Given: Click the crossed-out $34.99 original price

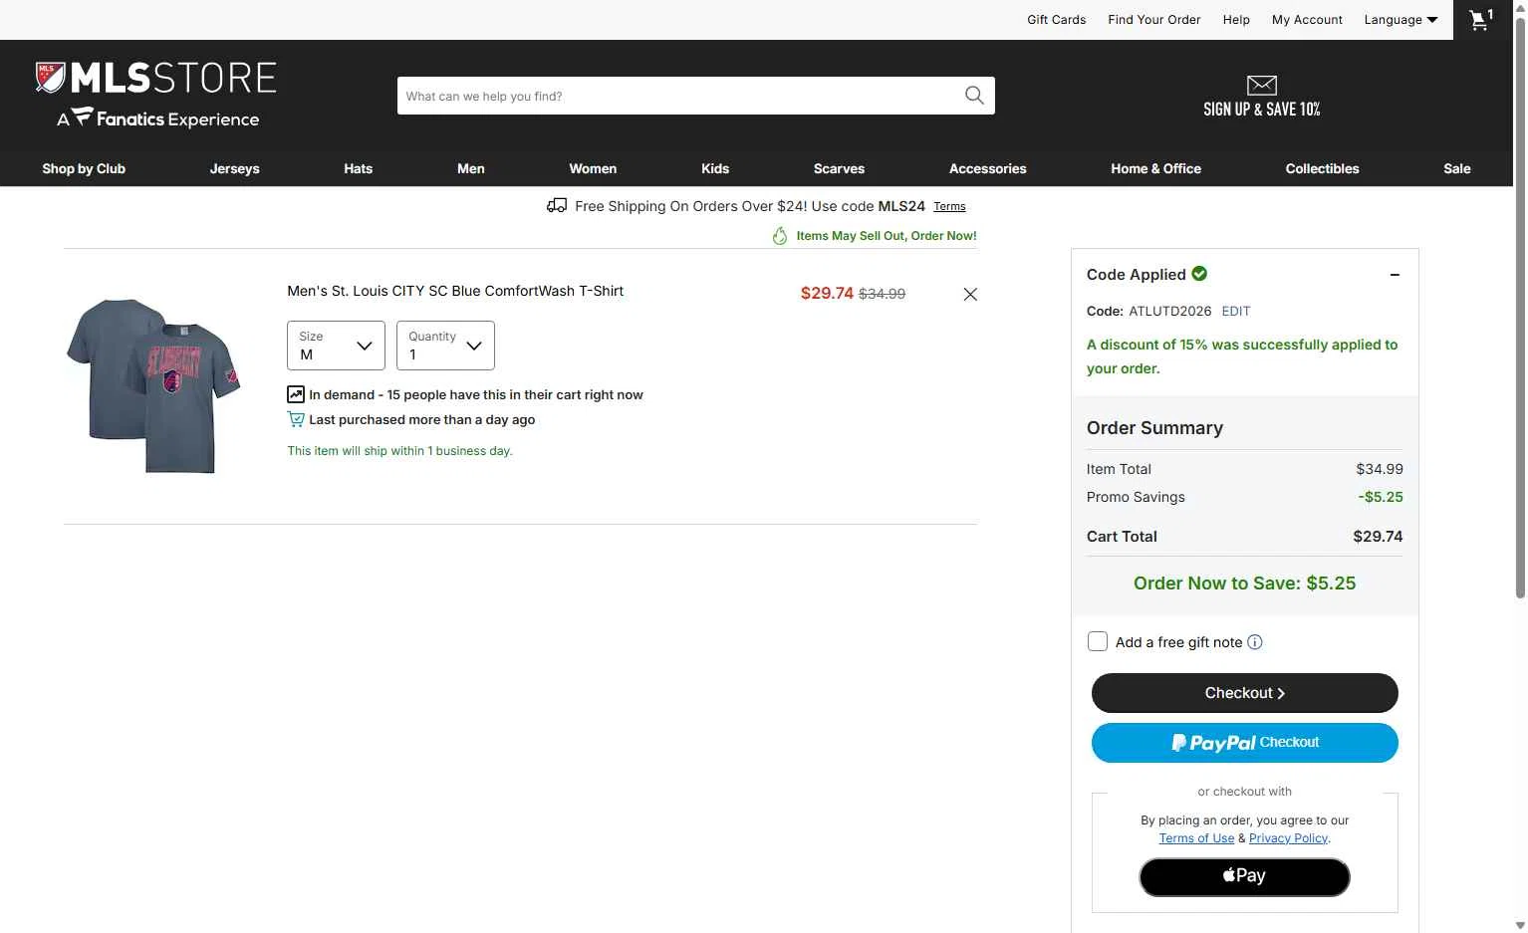Looking at the screenshot, I should 883,294.
